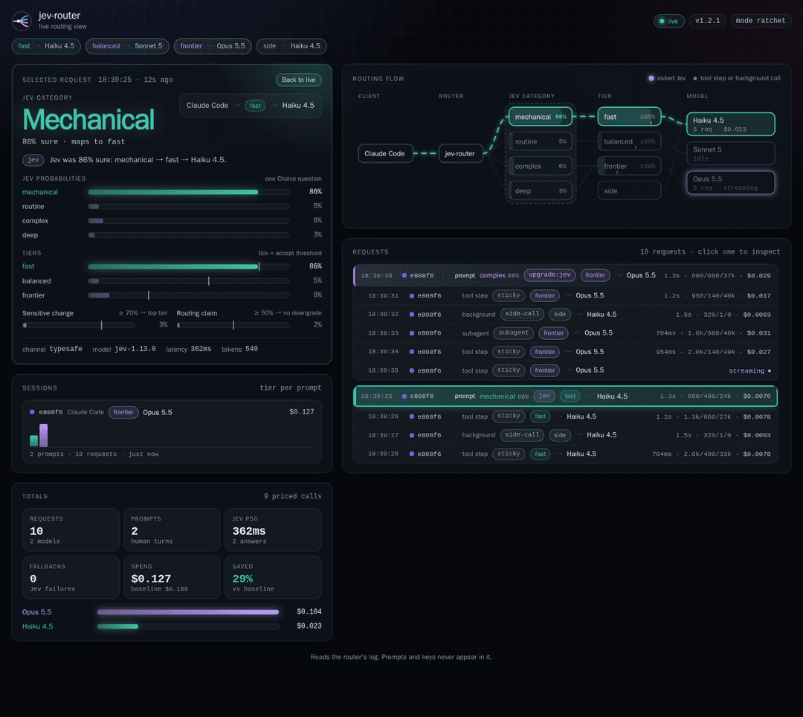Click the mode ratchet badge

pos(761,21)
